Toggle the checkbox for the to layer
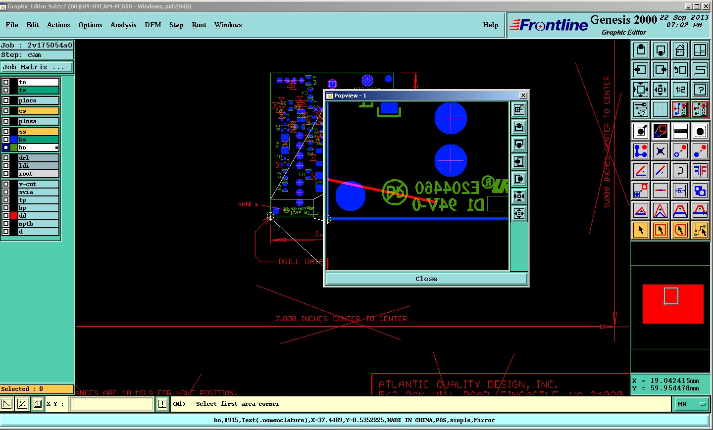Image resolution: width=713 pixels, height=430 pixels. [x=6, y=82]
